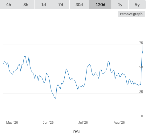Select the active 120d tab
The width and height of the screenshot is (146, 140).
coord(100,5)
